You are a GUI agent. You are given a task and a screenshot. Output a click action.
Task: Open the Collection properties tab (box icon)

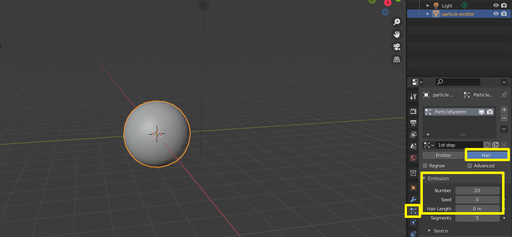point(413,173)
